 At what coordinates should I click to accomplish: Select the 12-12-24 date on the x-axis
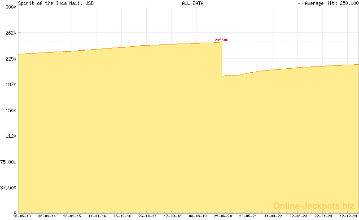coord(349,216)
